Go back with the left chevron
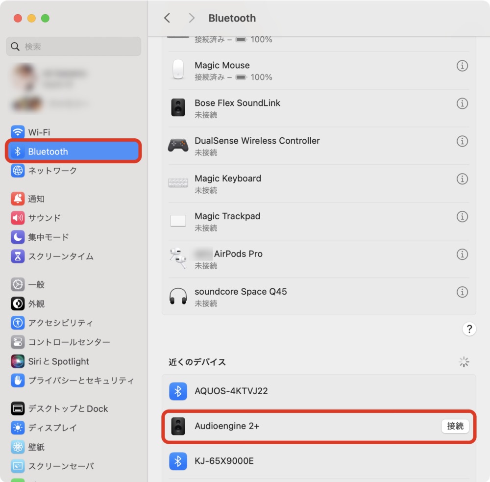This screenshot has height=482, width=490. coord(167,18)
